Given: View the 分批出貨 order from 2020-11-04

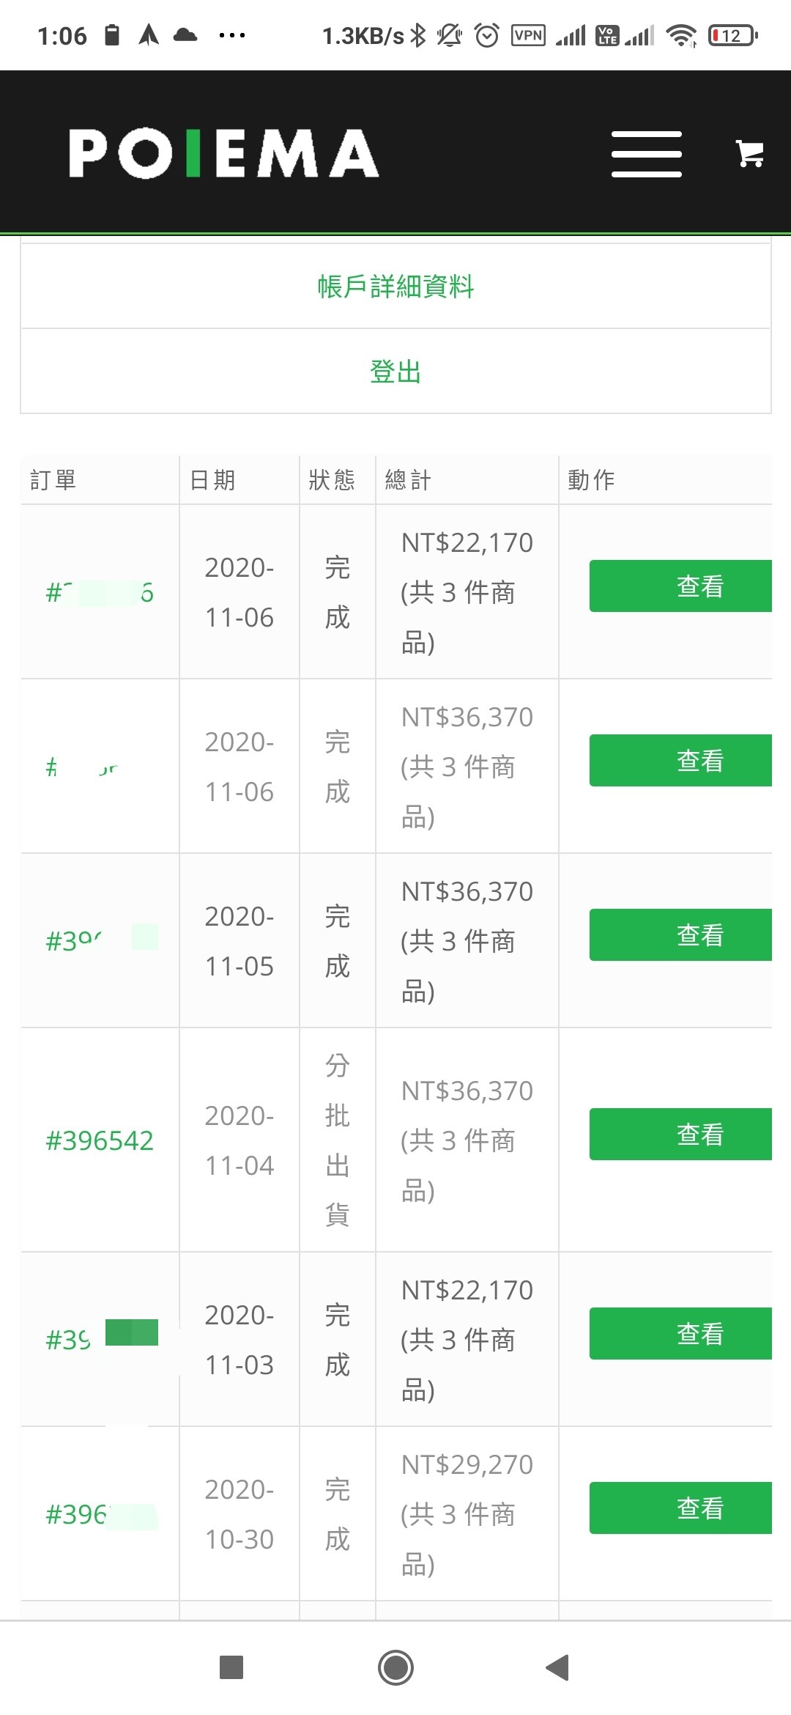Looking at the screenshot, I should [680, 1134].
